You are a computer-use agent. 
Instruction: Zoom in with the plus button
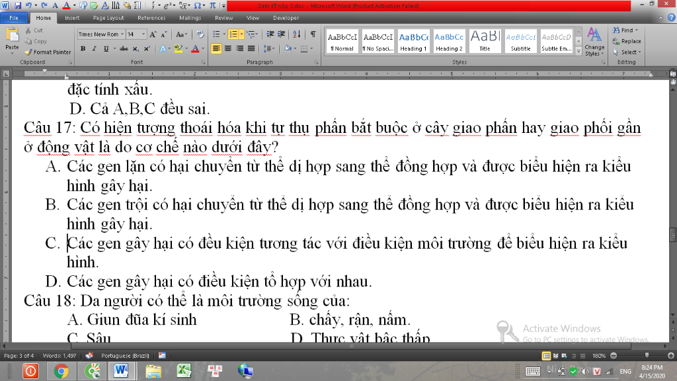670,356
